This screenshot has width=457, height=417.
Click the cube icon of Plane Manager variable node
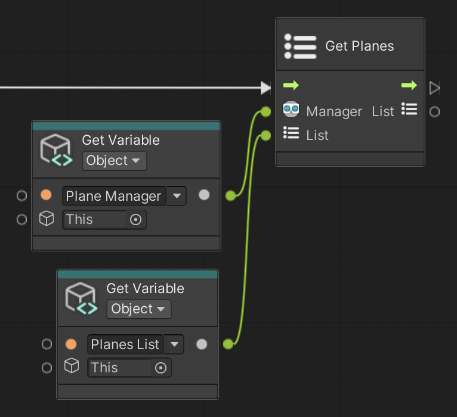coord(56,151)
